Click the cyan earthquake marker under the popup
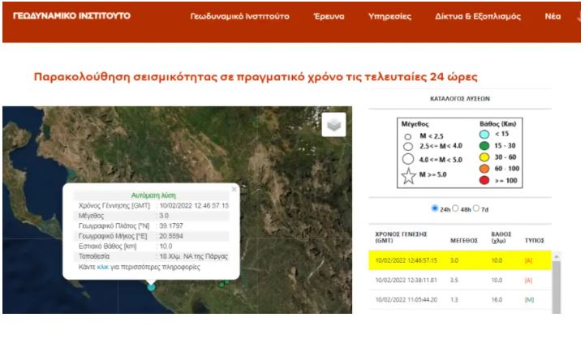The height and width of the screenshot is (356, 585). [151, 286]
